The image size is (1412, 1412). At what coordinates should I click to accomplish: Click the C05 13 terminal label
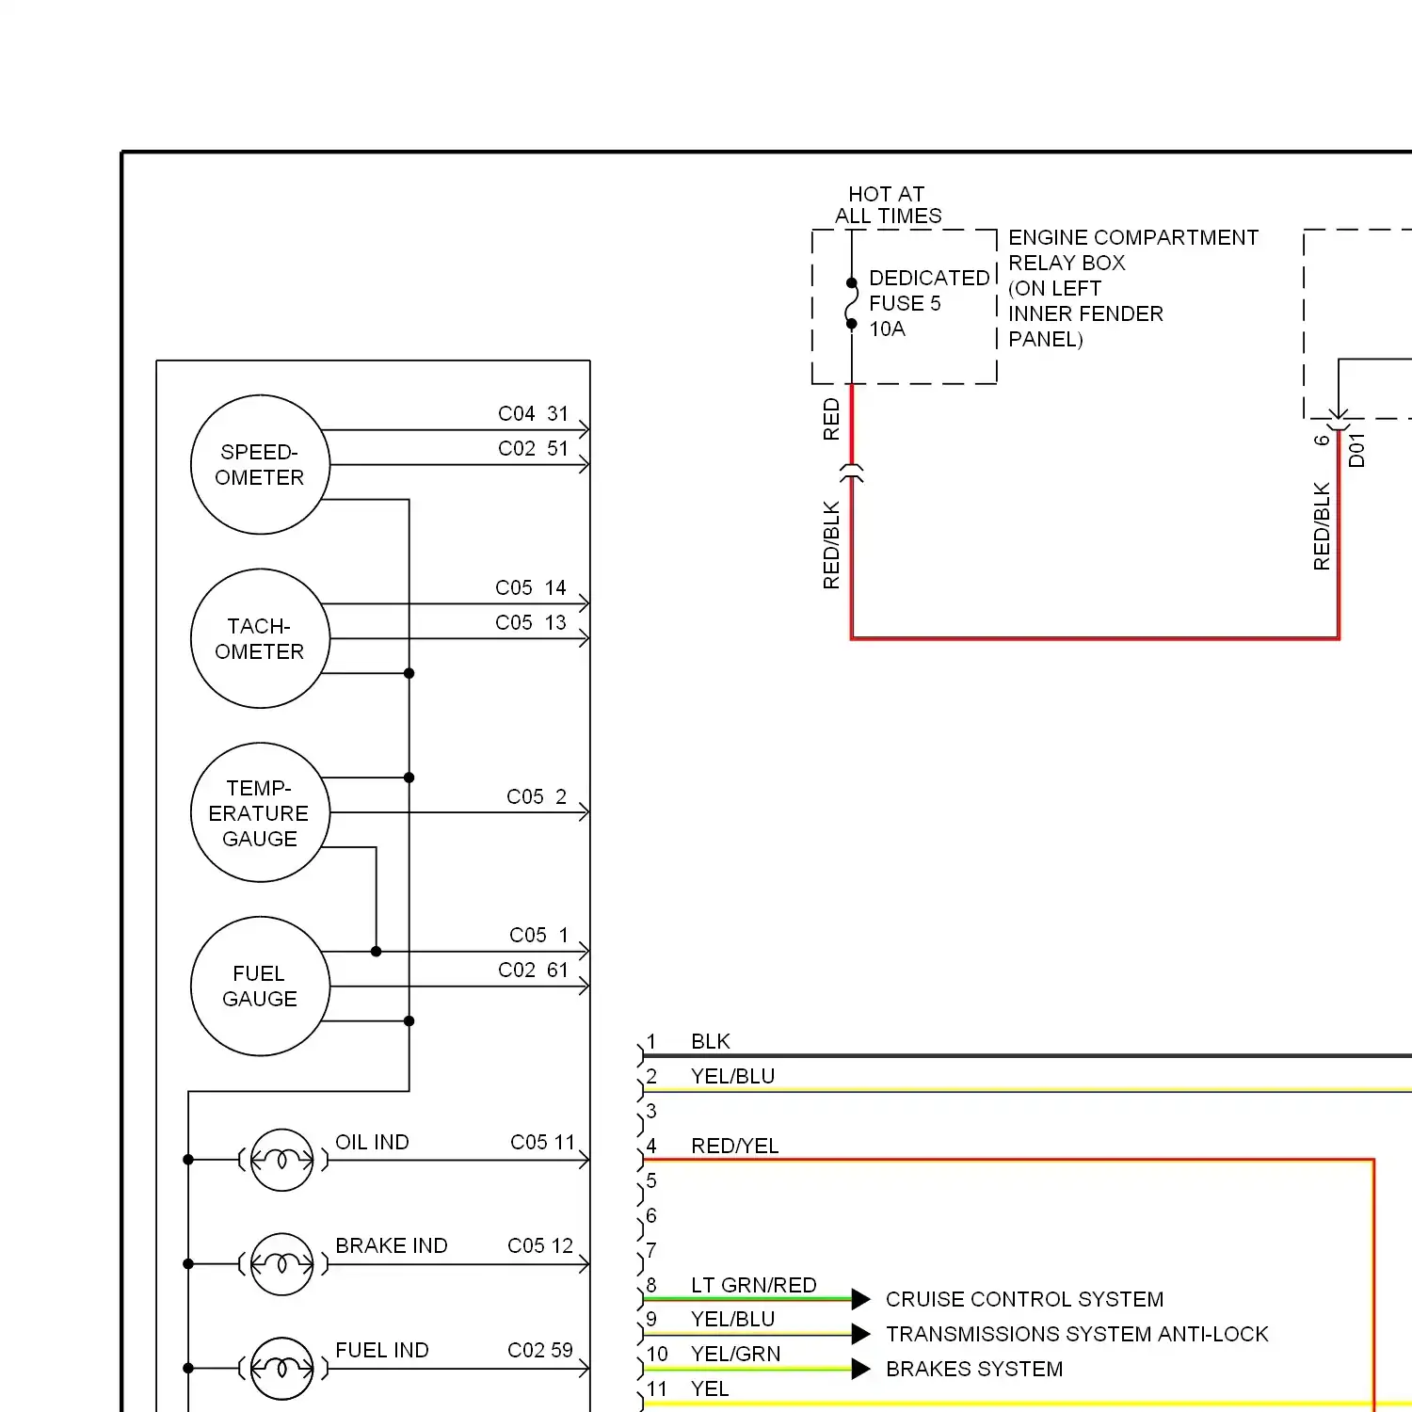531,622
